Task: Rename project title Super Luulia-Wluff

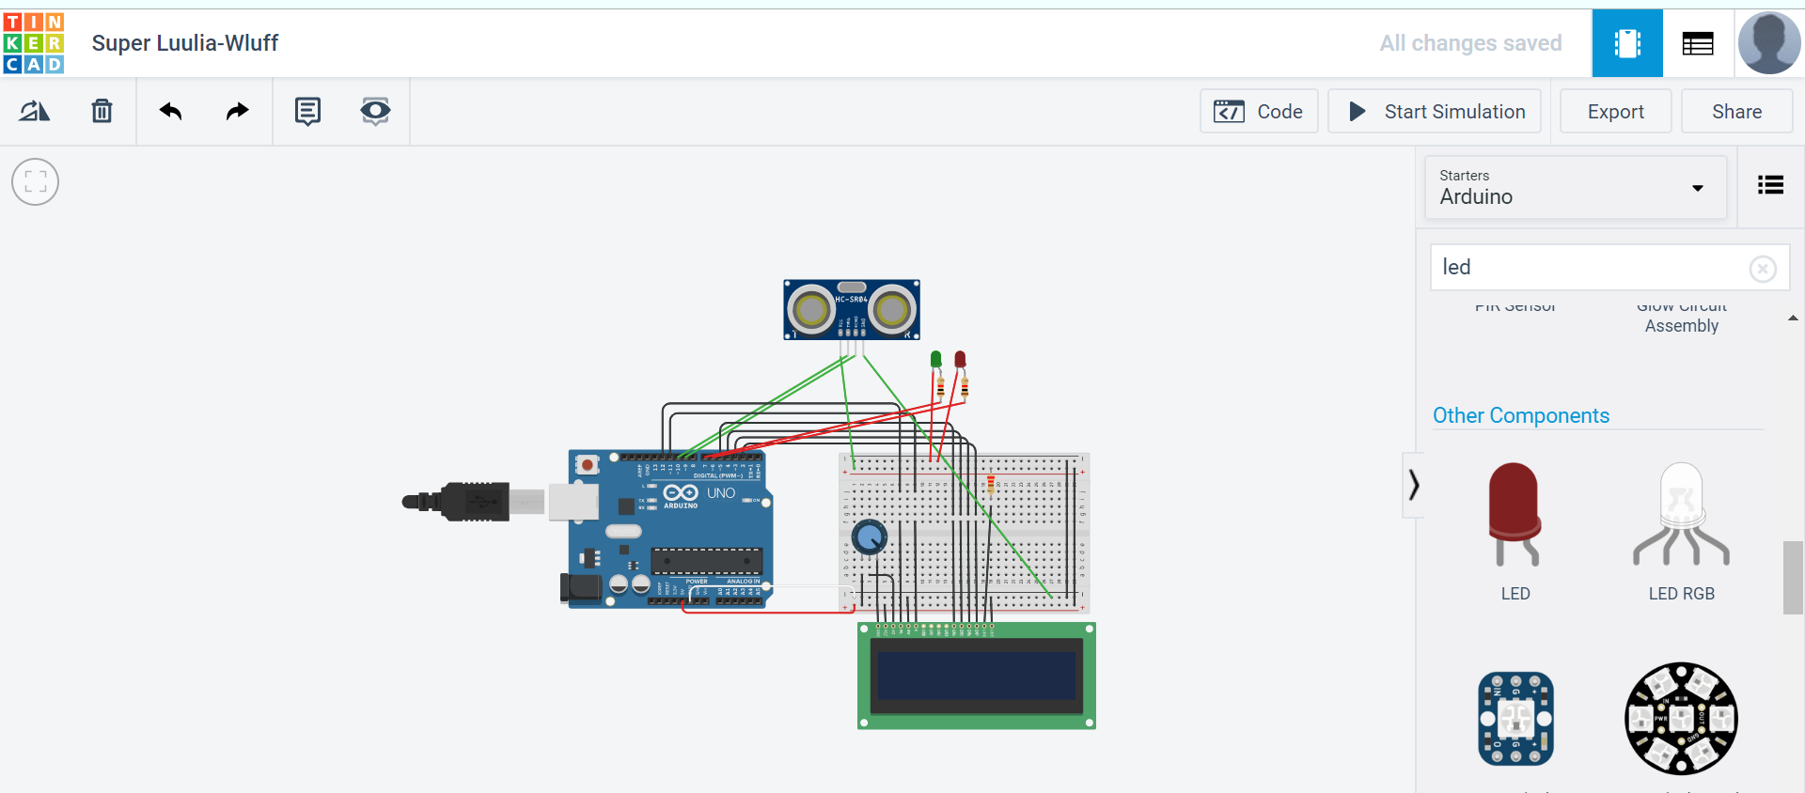Action: (185, 43)
